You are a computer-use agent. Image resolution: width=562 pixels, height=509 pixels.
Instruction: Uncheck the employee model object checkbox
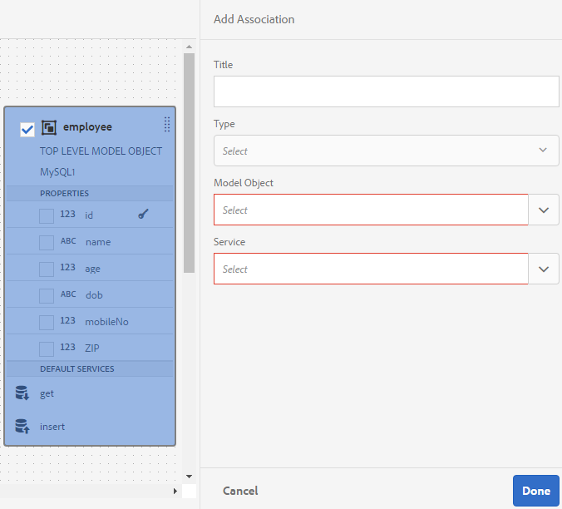pyautogui.click(x=27, y=129)
